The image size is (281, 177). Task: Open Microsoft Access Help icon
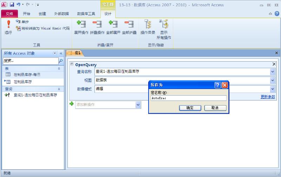pyautogui.click(x=277, y=13)
